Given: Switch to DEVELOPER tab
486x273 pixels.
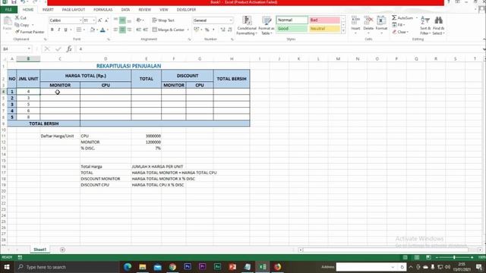Looking at the screenshot, I should [x=186, y=10].
